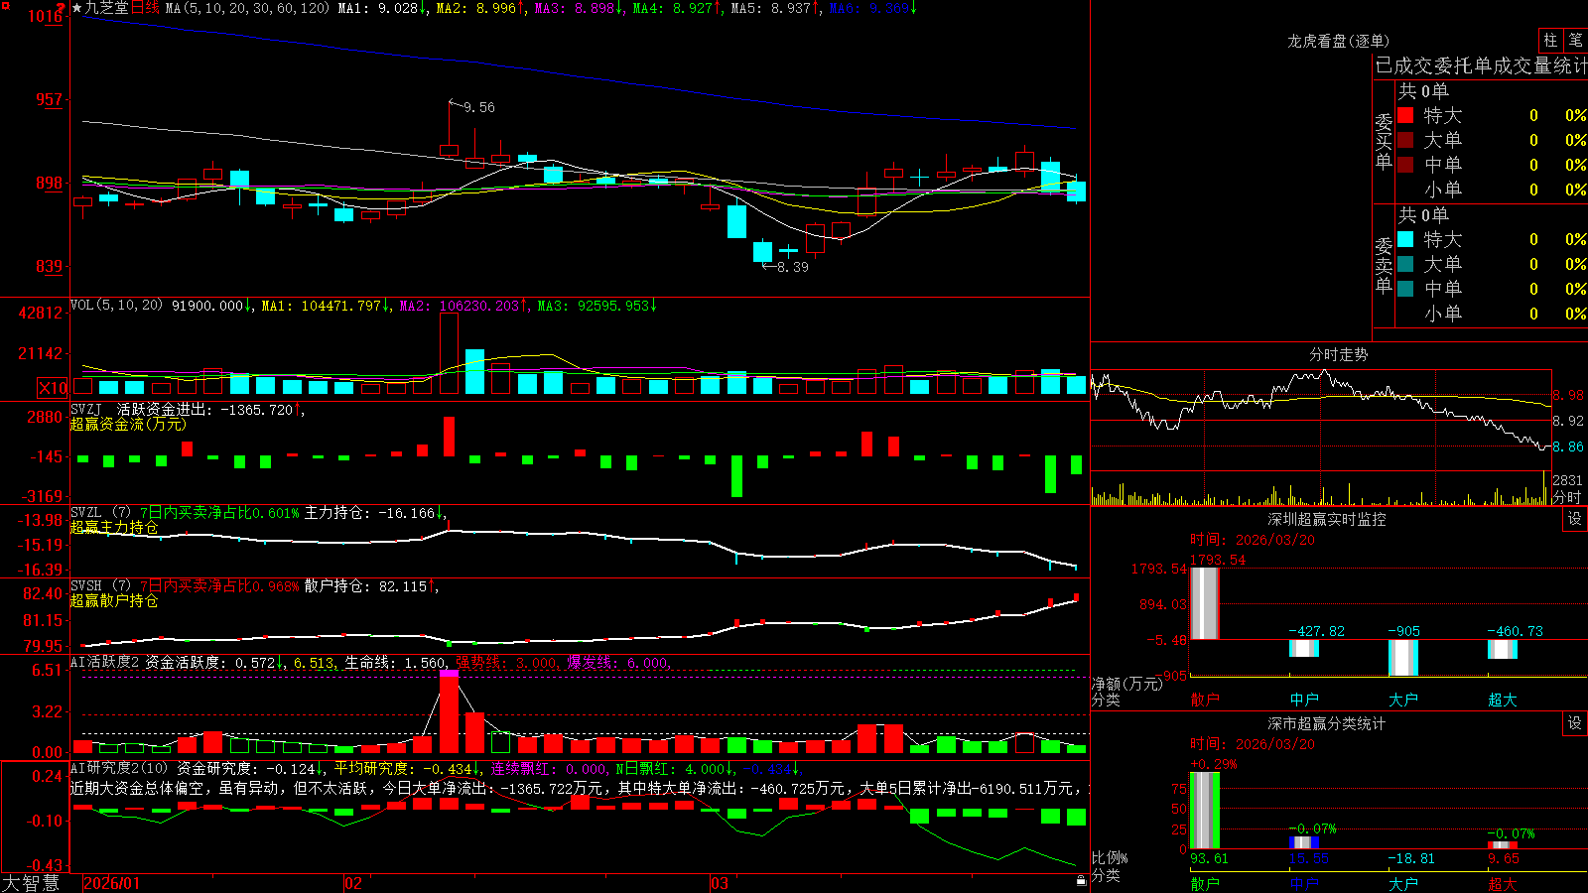This screenshot has width=1588, height=893.
Task: Click the 龙虎看盘(逐单) panel title
Action: coord(1338,41)
